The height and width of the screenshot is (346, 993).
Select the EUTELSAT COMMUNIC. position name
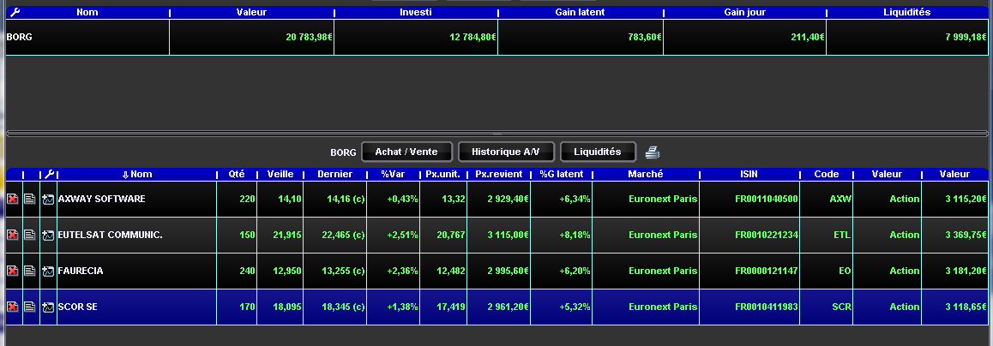click(x=111, y=236)
